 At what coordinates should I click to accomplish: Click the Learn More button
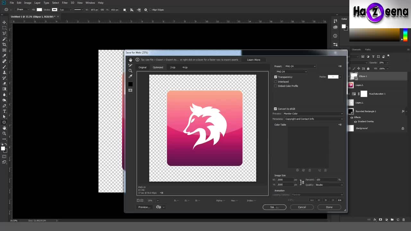(254, 60)
